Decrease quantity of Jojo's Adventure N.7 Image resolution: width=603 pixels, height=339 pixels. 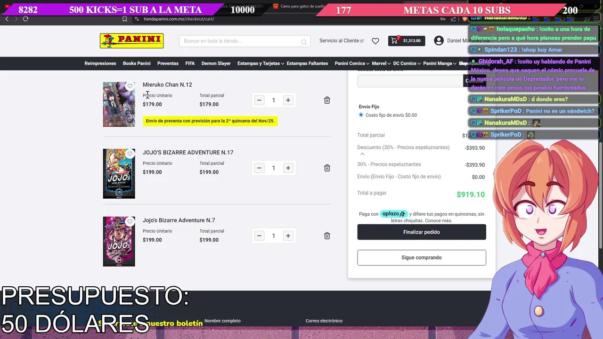tap(259, 235)
